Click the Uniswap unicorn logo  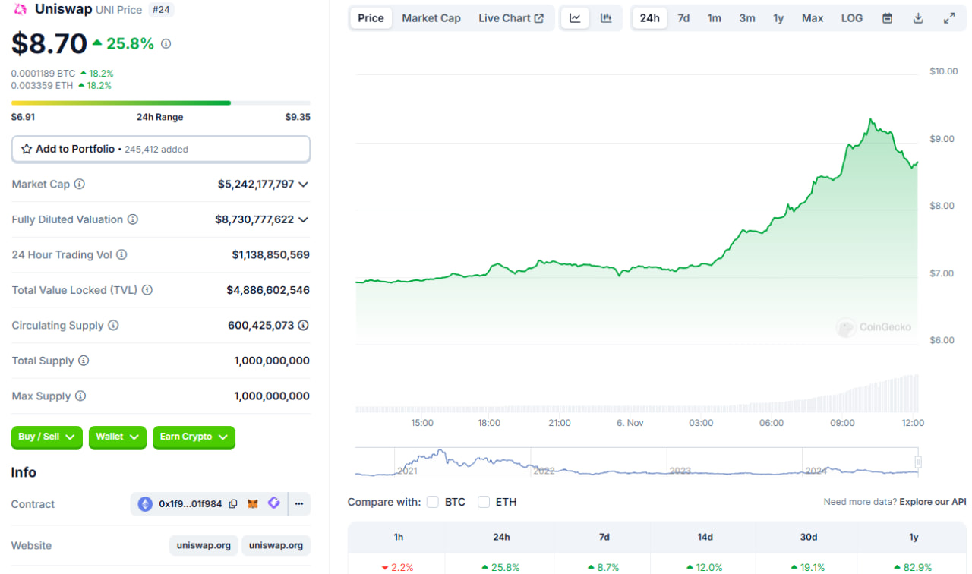click(x=21, y=9)
